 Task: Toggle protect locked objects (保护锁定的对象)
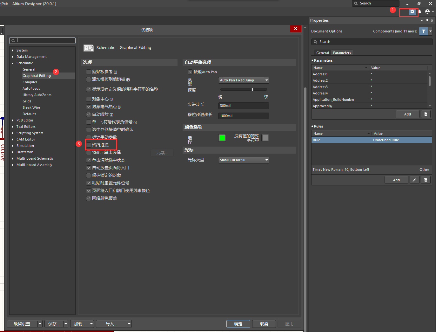click(x=89, y=176)
